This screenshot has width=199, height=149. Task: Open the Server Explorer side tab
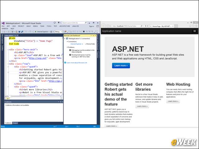coord(2,39)
